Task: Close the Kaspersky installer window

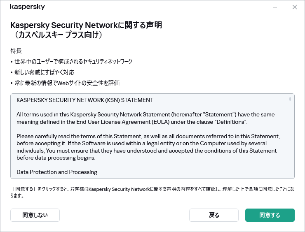Action: coord(294,7)
